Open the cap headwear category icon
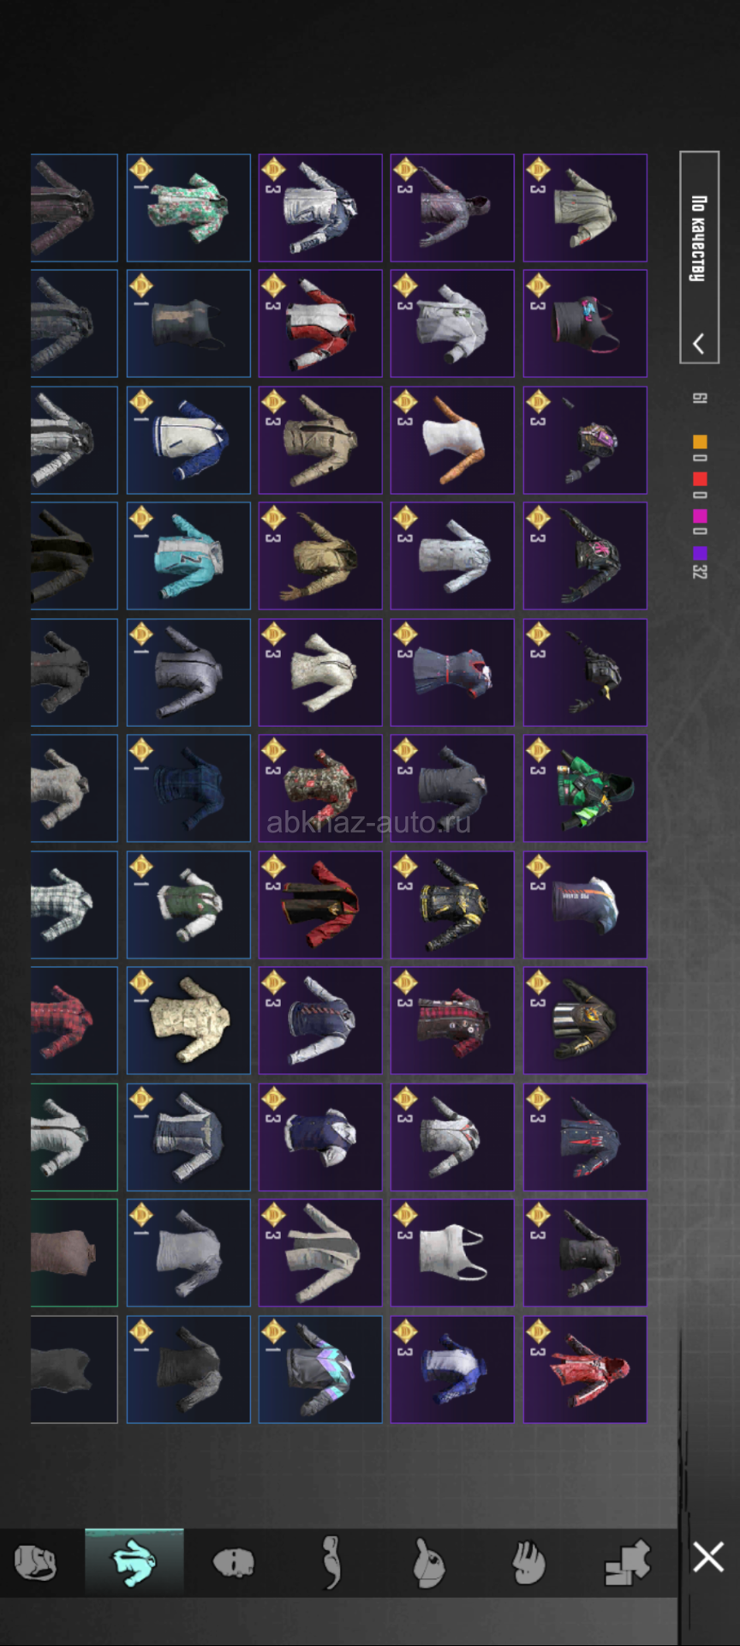 428,1563
